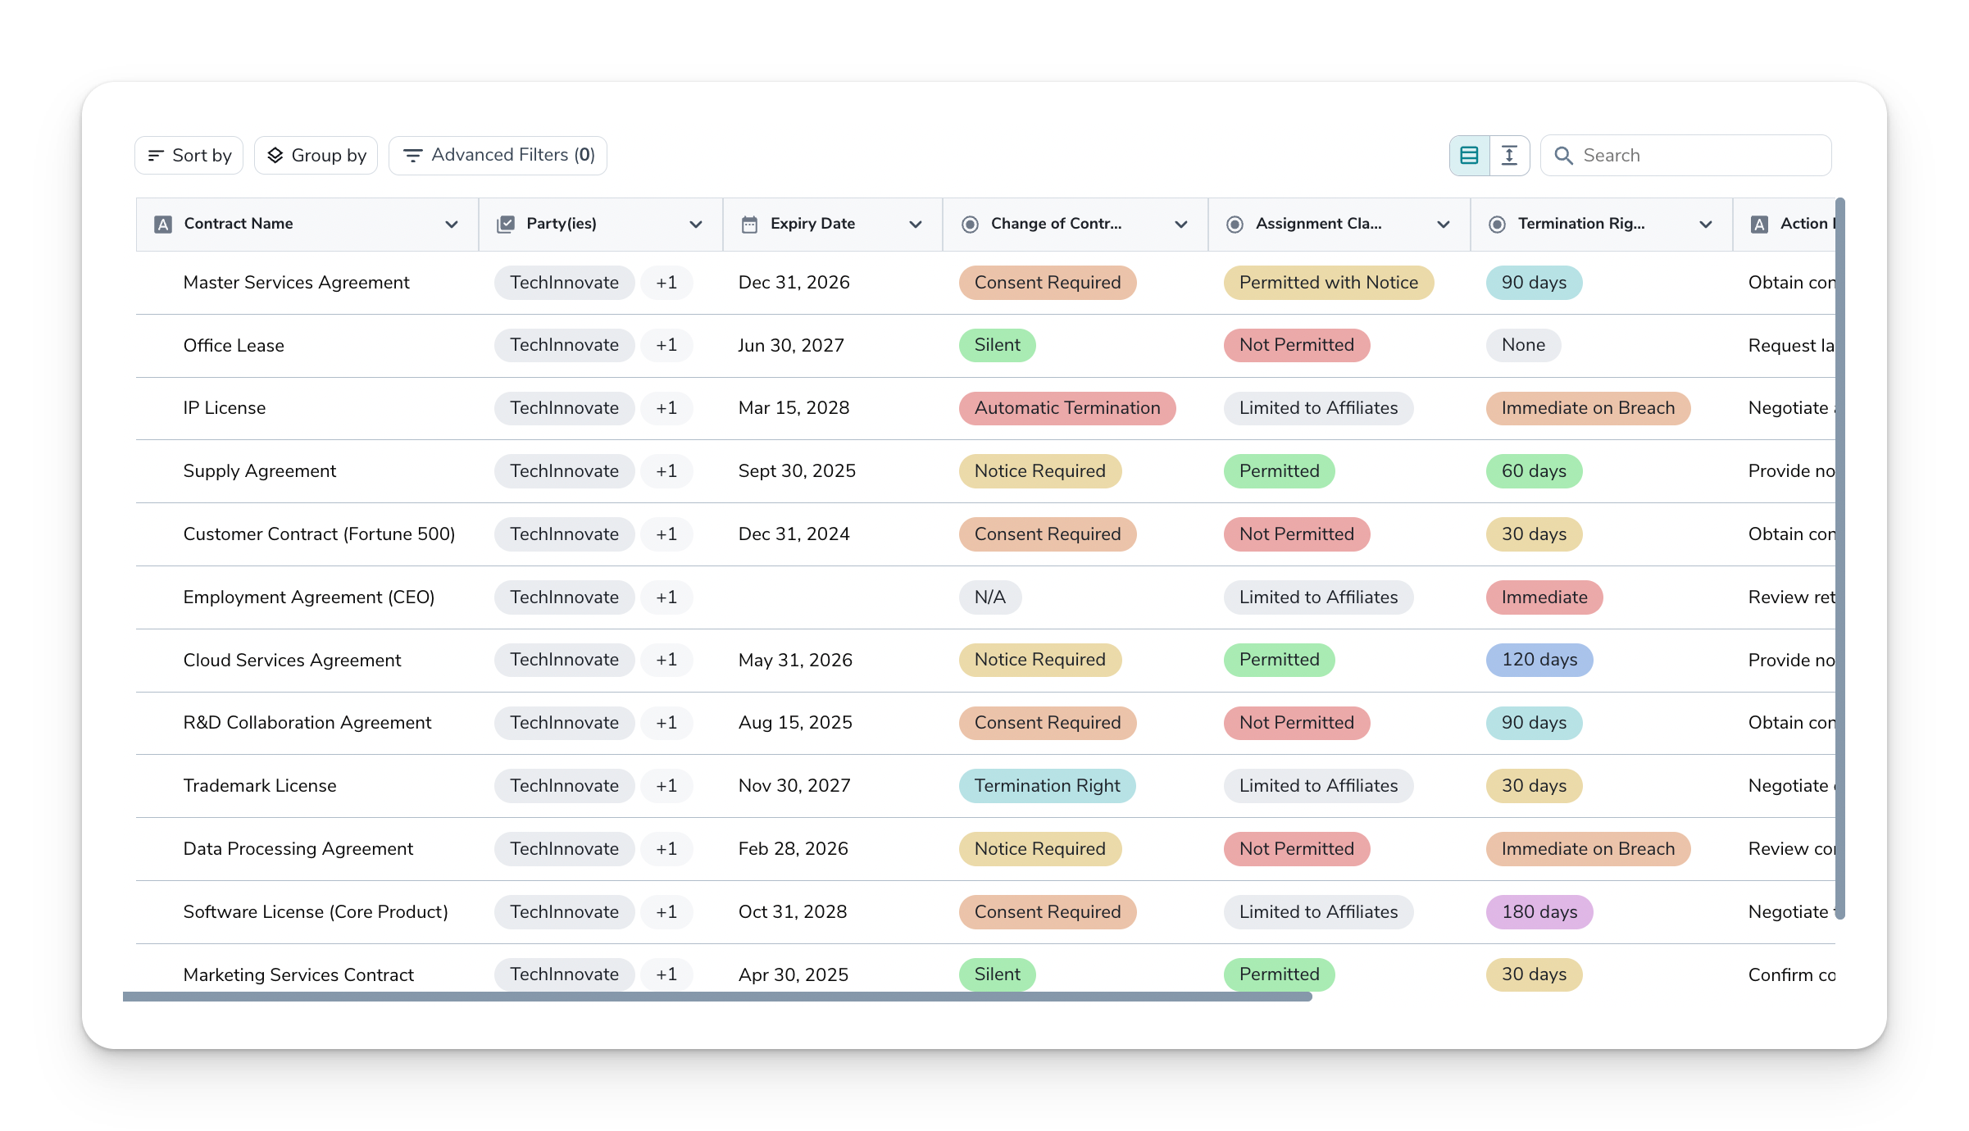Click the compact row view icon
This screenshot has height=1131, width=1969.
tap(1469, 156)
